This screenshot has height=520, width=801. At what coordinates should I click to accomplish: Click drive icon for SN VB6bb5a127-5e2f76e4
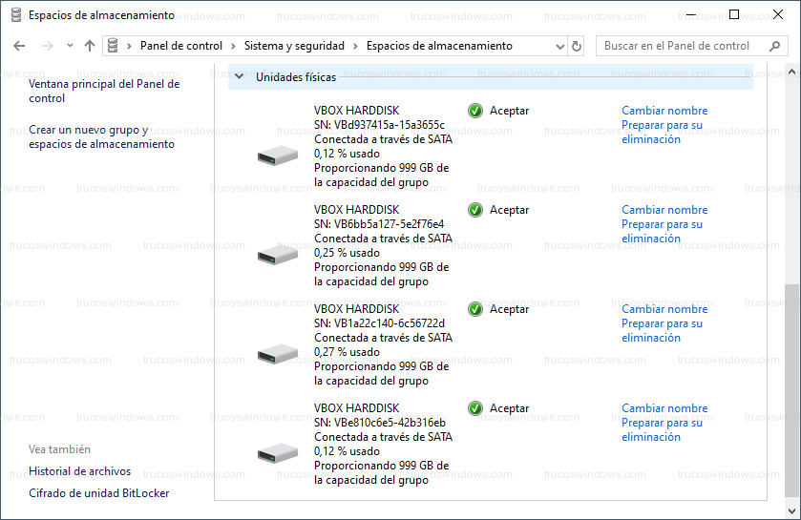[278, 254]
